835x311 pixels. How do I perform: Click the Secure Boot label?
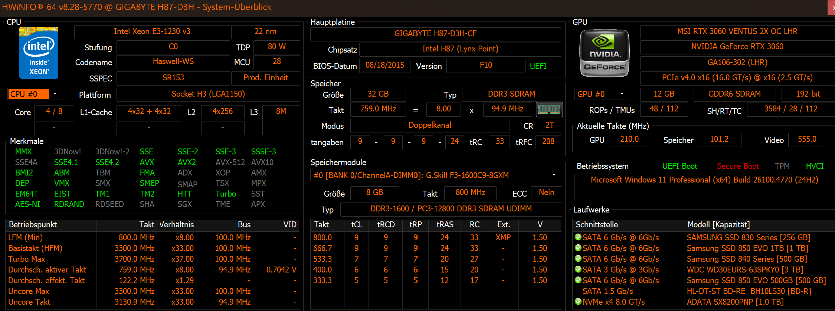738,166
